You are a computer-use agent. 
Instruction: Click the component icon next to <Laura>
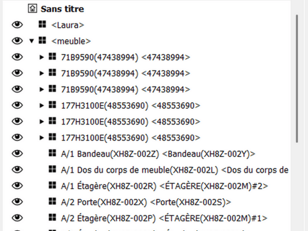pyautogui.click(x=42, y=25)
